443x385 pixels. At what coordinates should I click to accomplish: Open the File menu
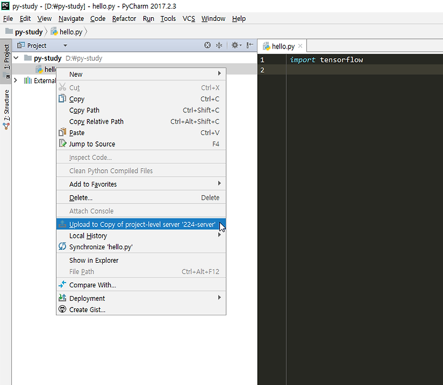pyautogui.click(x=8, y=18)
